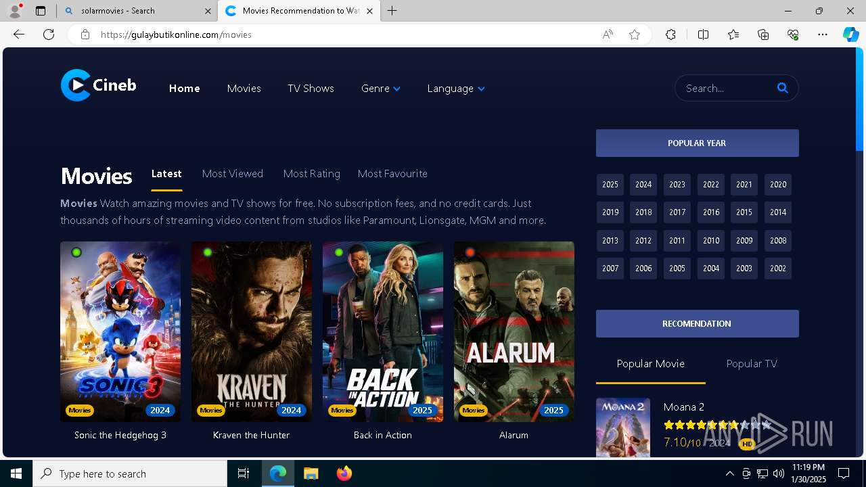866x487 pixels.
Task: Switch to Popular Movie tab
Action: click(x=651, y=364)
